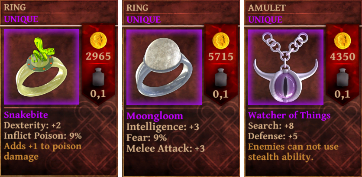Click the Snakebite ring item image

42,67
